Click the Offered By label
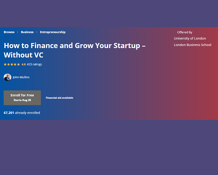Screen dimensions: 218x175 click(x=184, y=32)
